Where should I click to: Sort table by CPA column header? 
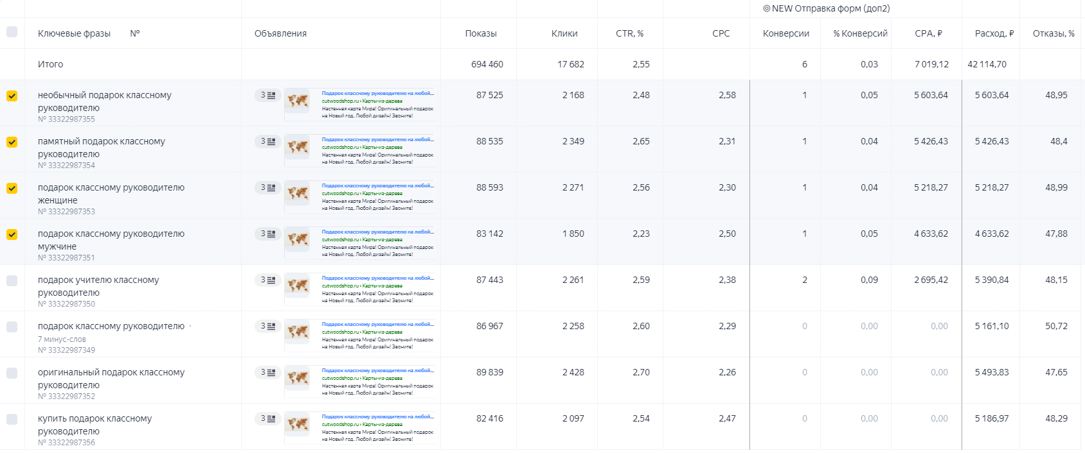pos(928,33)
